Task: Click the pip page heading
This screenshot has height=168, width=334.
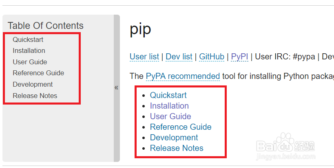Action: coord(140,29)
